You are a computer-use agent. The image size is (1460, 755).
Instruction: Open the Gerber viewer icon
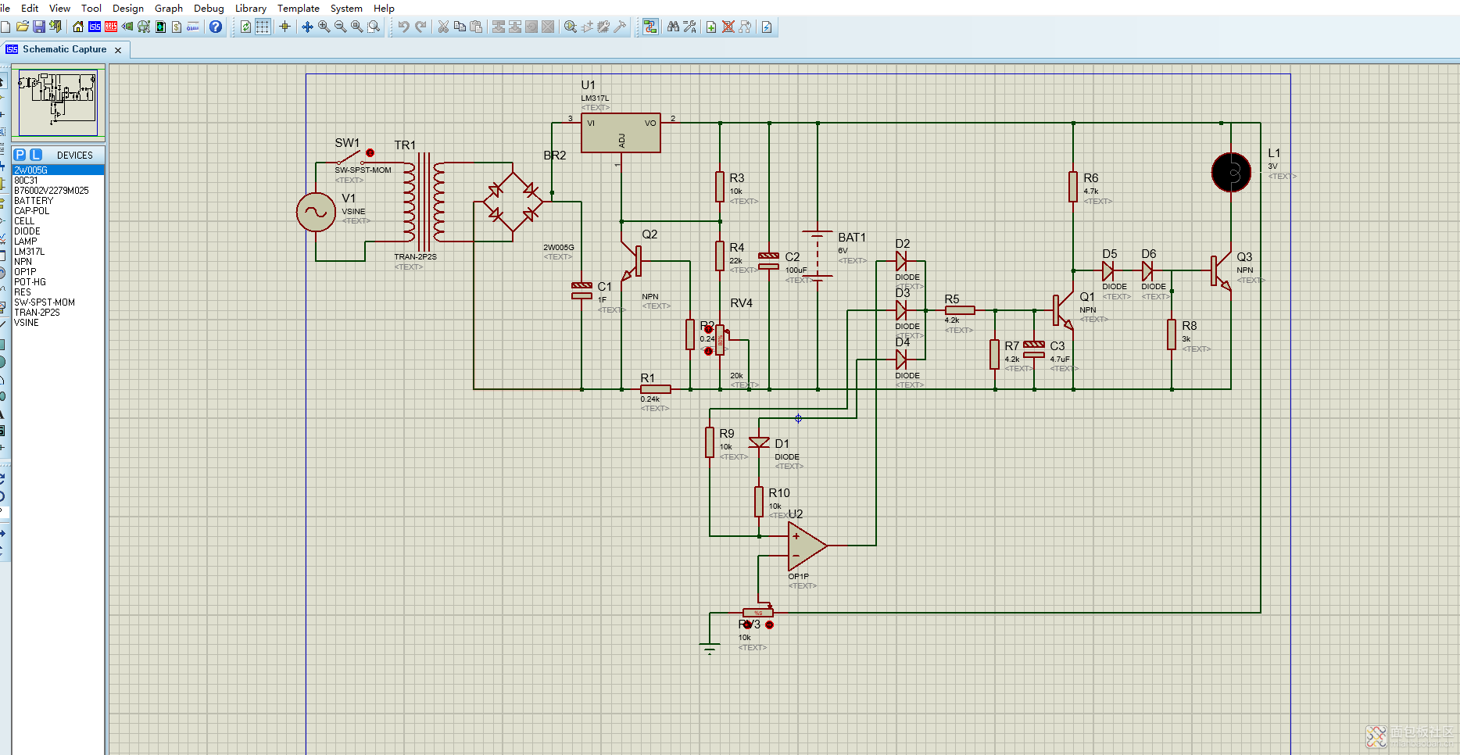tap(144, 27)
